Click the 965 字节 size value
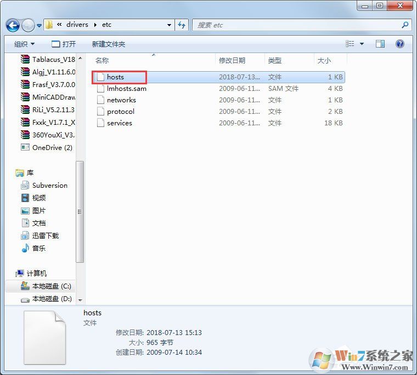 [x=160, y=343]
